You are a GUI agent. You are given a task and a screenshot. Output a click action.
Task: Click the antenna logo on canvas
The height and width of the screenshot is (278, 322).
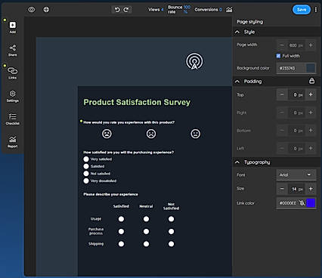tap(194, 61)
